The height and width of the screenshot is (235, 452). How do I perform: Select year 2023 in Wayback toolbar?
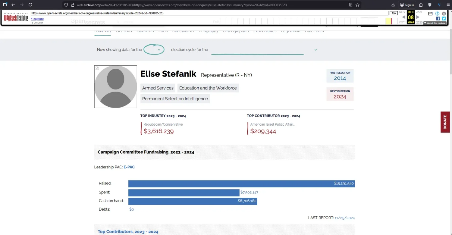pyautogui.click(x=402, y=22)
